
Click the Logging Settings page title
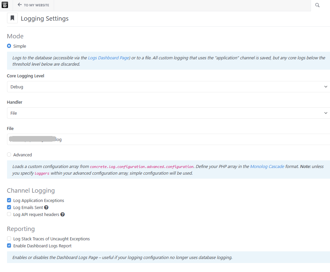click(x=45, y=19)
